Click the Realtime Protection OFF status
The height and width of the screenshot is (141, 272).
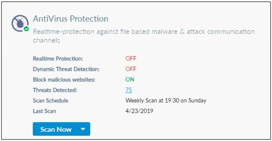[x=131, y=58]
